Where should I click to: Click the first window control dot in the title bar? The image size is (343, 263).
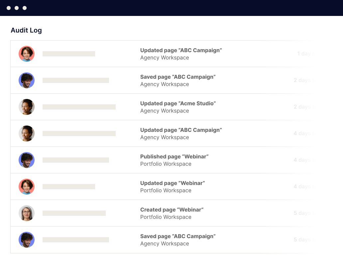coord(9,8)
